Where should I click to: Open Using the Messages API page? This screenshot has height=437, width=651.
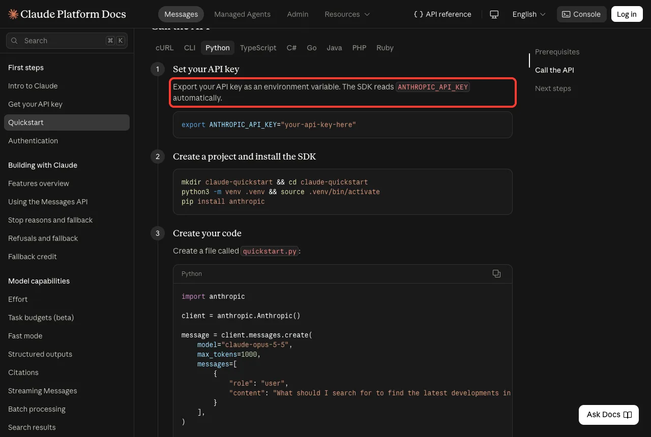(x=67, y=202)
